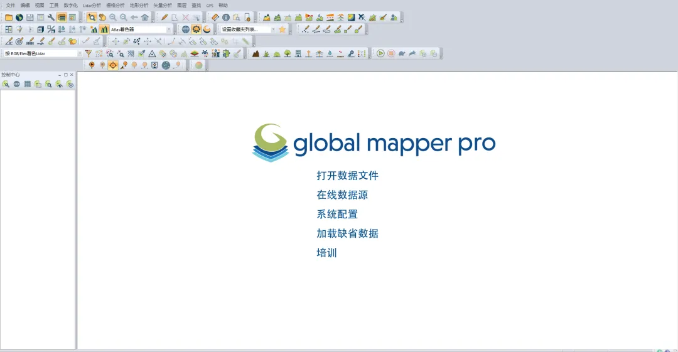
Task: Click the area feature pencil polygon icon
Action: [x=337, y=29]
